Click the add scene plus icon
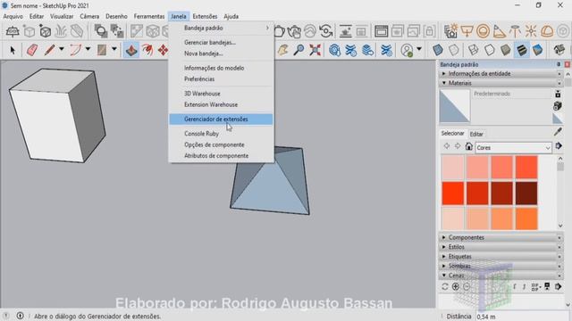Viewport: 572px width, 321px height. pos(456,287)
